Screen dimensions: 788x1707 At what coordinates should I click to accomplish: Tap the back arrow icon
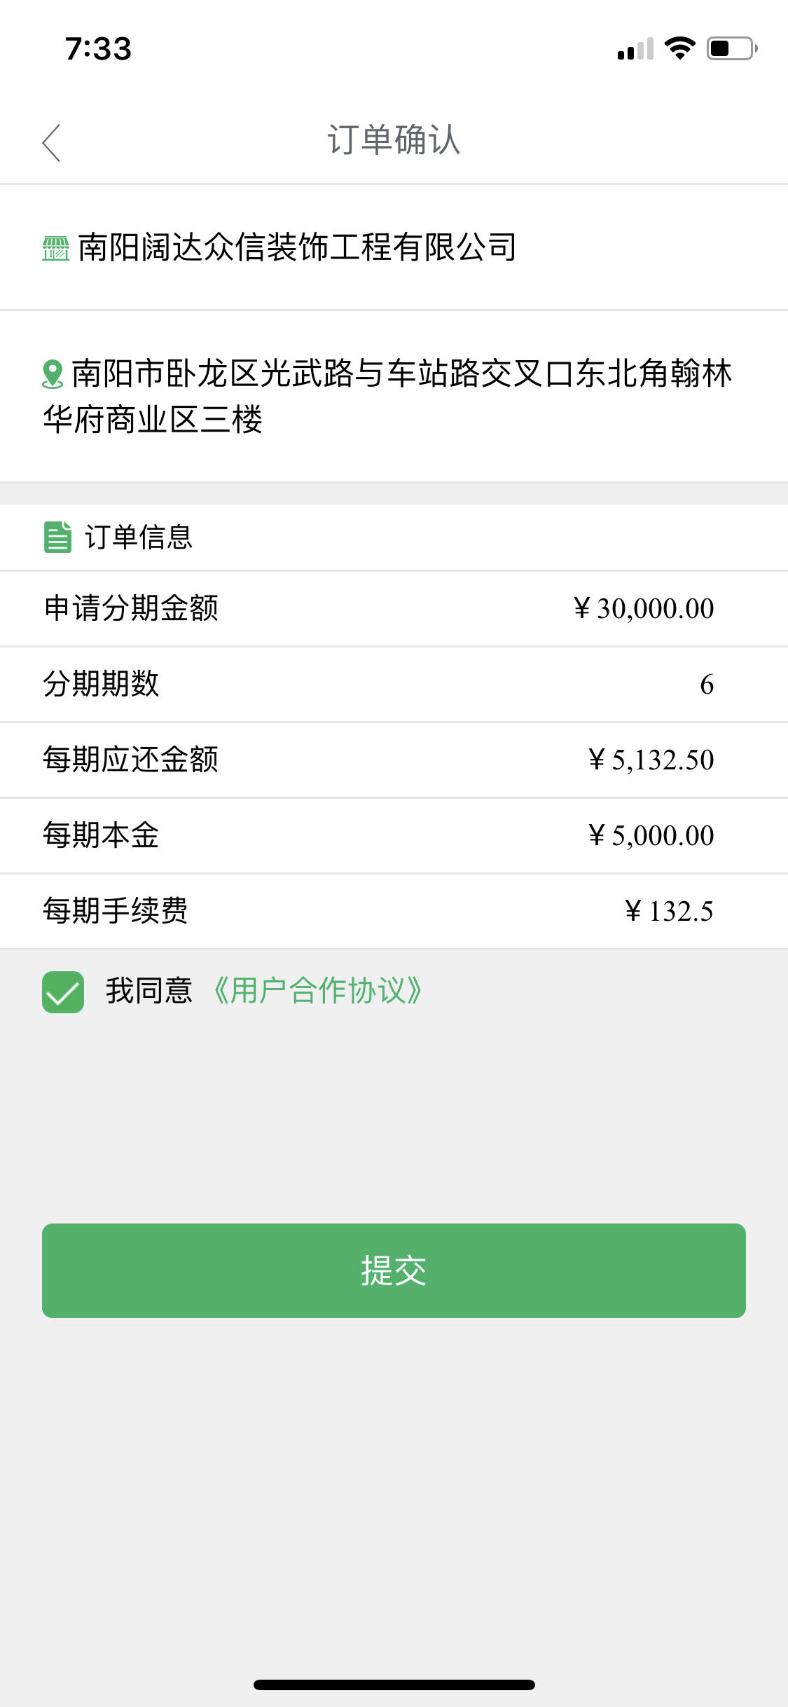(x=52, y=143)
